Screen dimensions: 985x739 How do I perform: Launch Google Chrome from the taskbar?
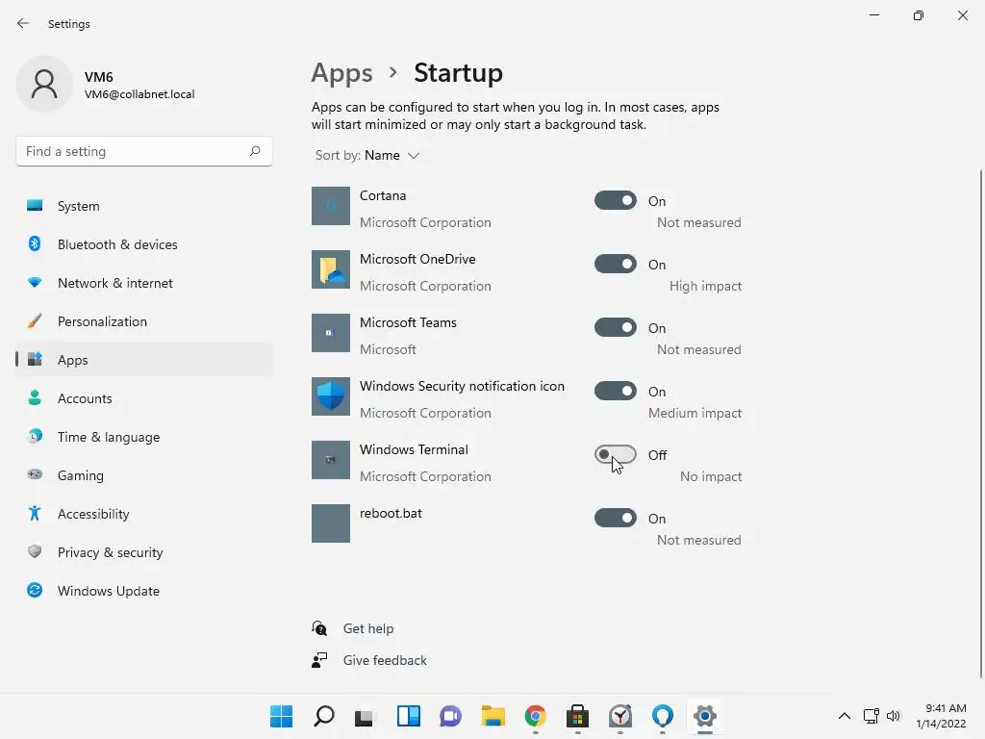[x=535, y=716]
